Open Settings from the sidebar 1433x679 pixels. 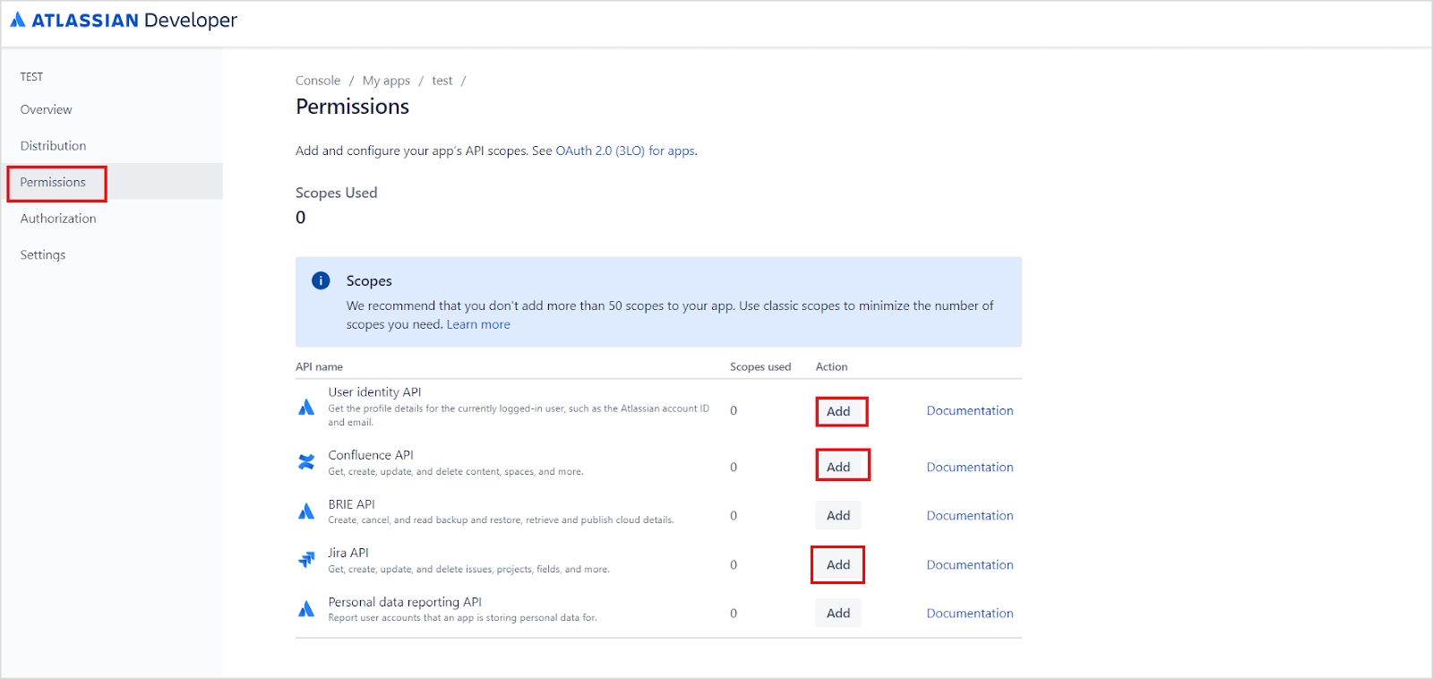pyautogui.click(x=43, y=255)
